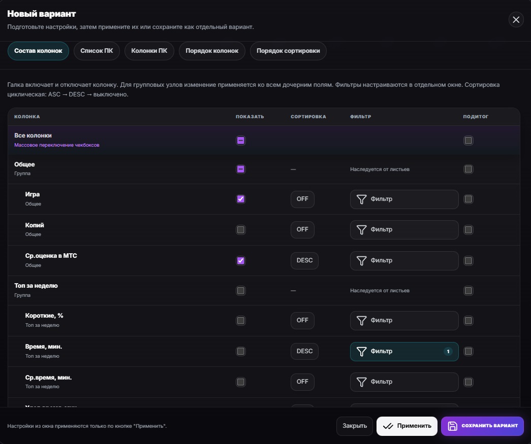The height and width of the screenshot is (444, 531).
Task: Enable Подитог for Топ за неделю group
Action: (x=468, y=291)
